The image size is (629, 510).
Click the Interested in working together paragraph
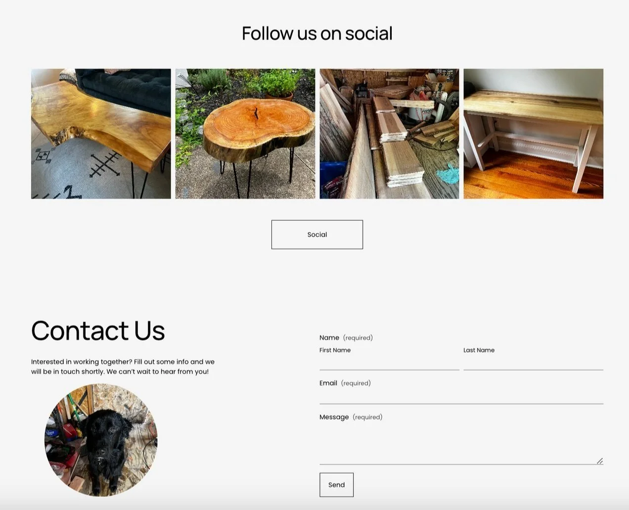pyautogui.click(x=123, y=367)
